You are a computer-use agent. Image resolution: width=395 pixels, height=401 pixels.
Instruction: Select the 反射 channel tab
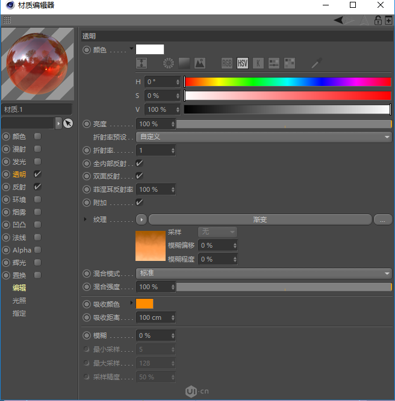pos(19,187)
